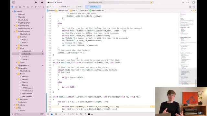Stop the running test scheme

tap(42, 2)
